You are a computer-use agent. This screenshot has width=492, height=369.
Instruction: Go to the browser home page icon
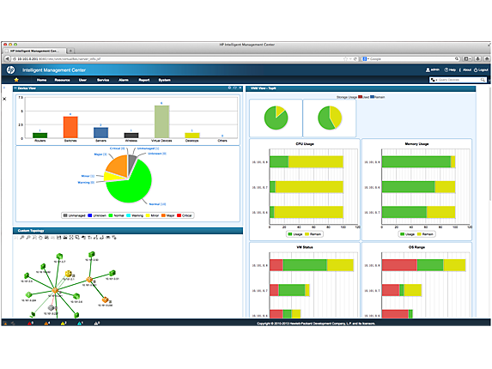tap(487, 58)
